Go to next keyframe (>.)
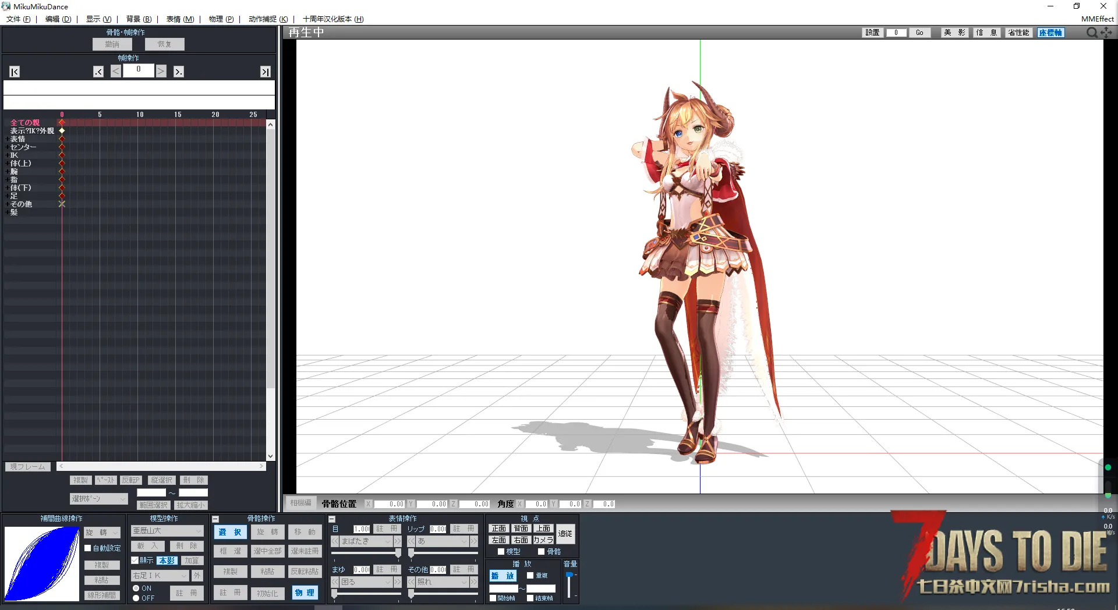The height and width of the screenshot is (610, 1118). pyautogui.click(x=179, y=72)
